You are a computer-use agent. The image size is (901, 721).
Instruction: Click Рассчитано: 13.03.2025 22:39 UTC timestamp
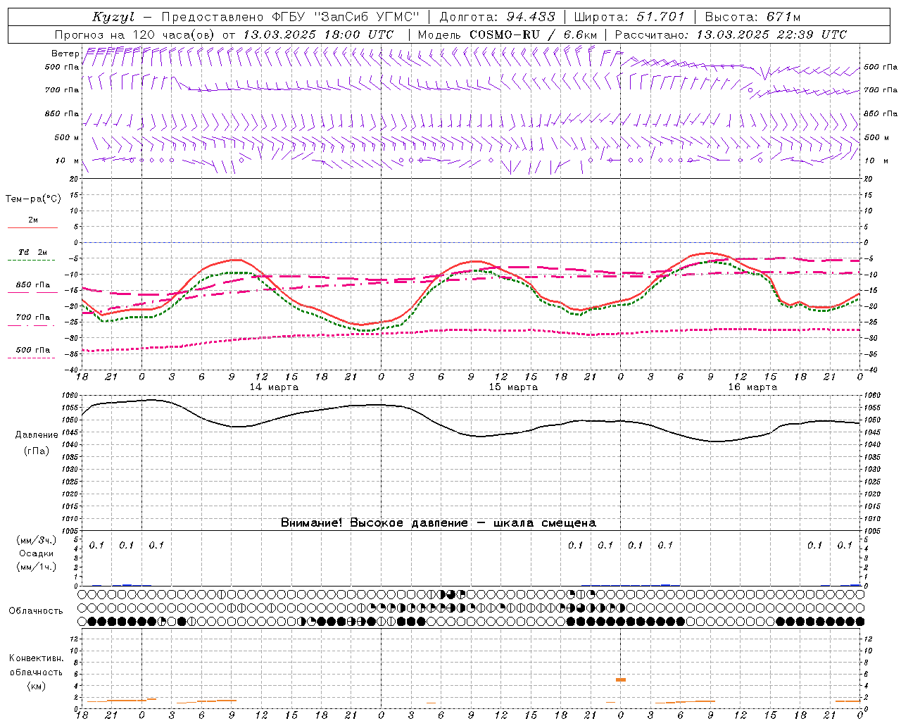pyautogui.click(x=731, y=35)
